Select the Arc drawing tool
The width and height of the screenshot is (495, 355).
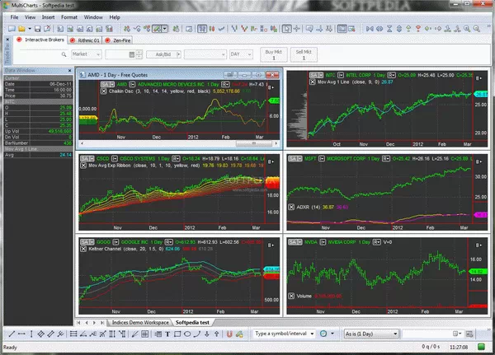pos(197,334)
